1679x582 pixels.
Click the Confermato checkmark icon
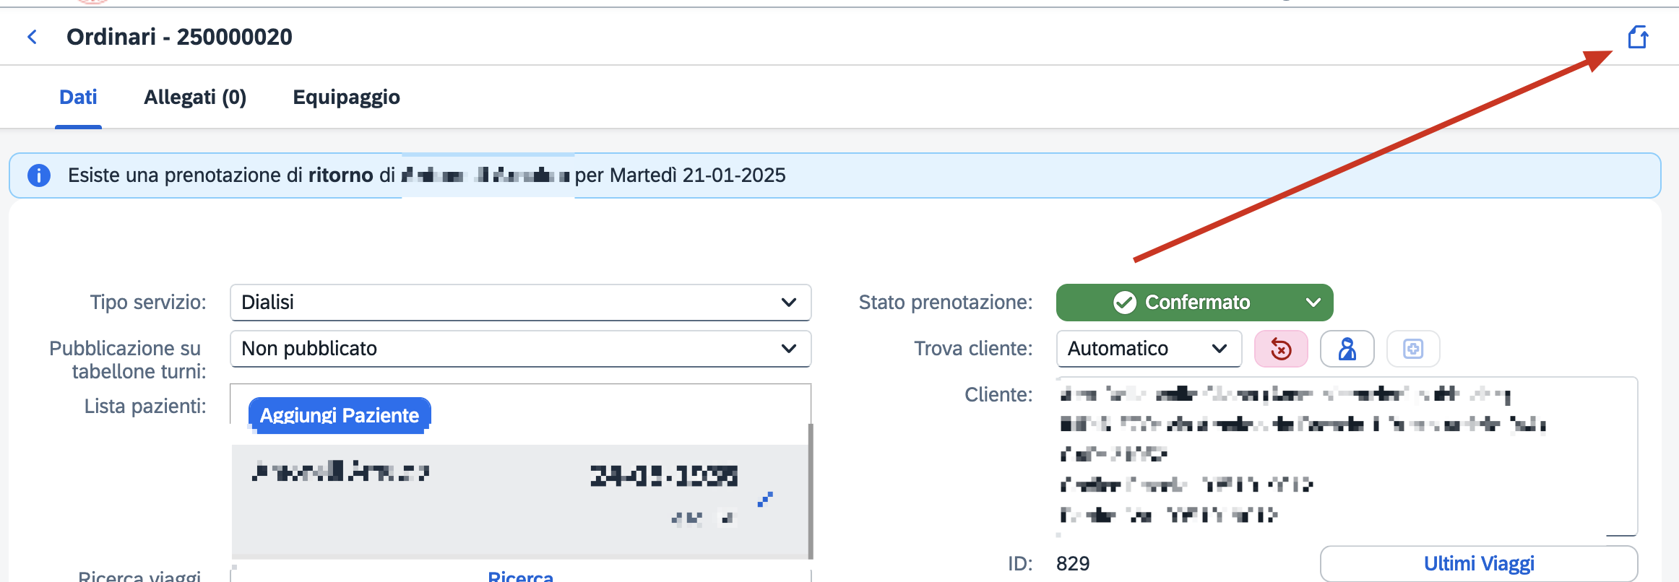(1125, 303)
